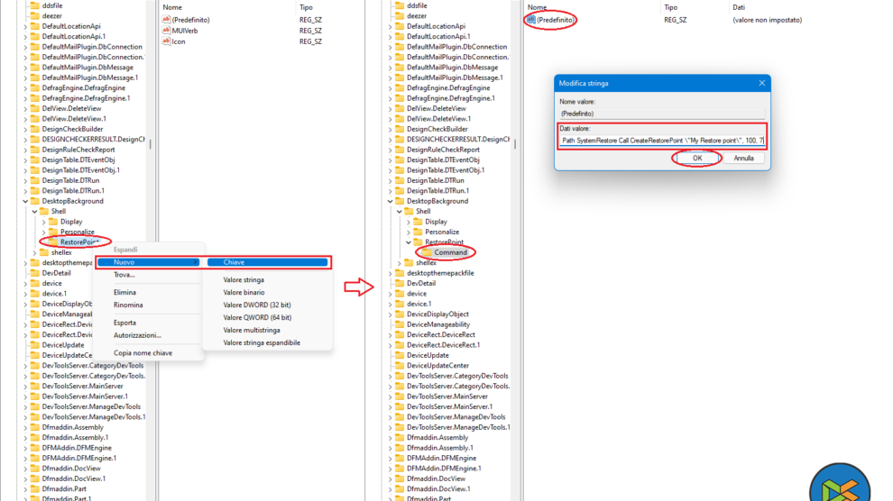Screen dimensions: 893x501
Task: Click the right tree vertical scrollbar thumb
Action: (x=515, y=144)
